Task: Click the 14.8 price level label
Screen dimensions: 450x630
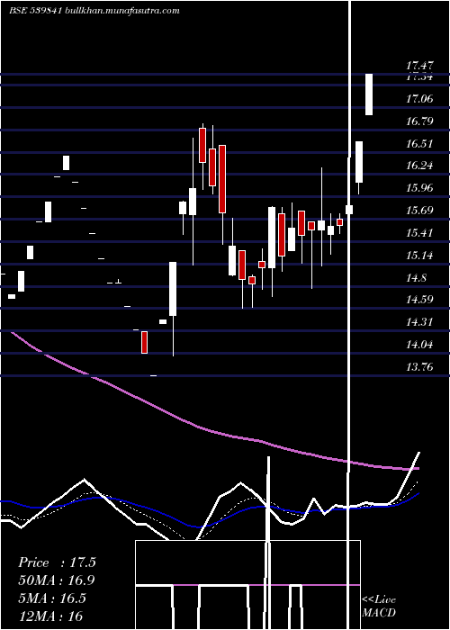Action: (x=416, y=277)
